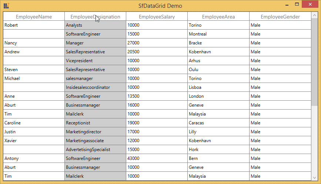
Task: Select the Michael name cell
Action: (34, 78)
